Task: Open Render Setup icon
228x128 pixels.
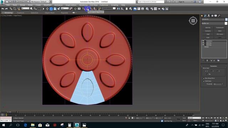Action: click(152, 9)
